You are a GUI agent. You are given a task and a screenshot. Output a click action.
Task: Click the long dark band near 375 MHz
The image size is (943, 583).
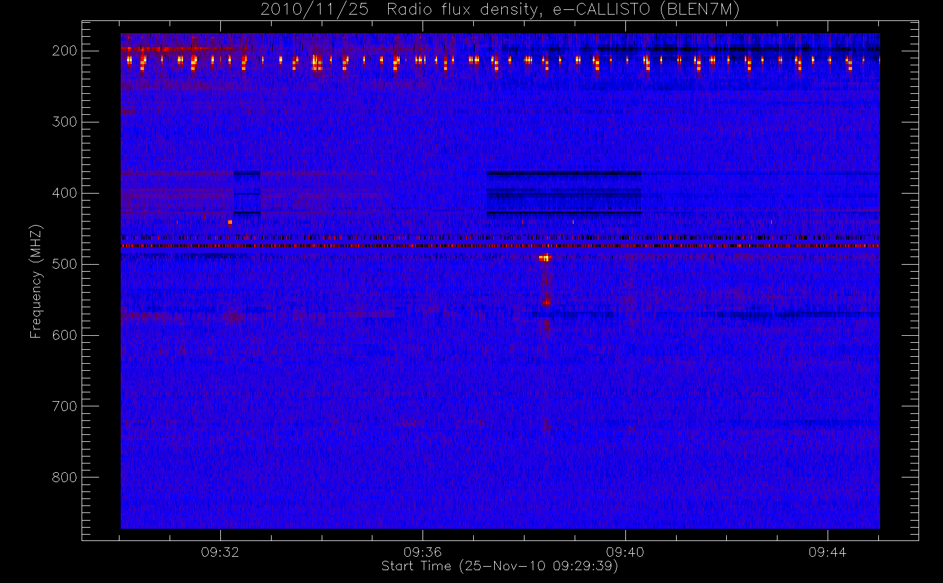point(564,173)
